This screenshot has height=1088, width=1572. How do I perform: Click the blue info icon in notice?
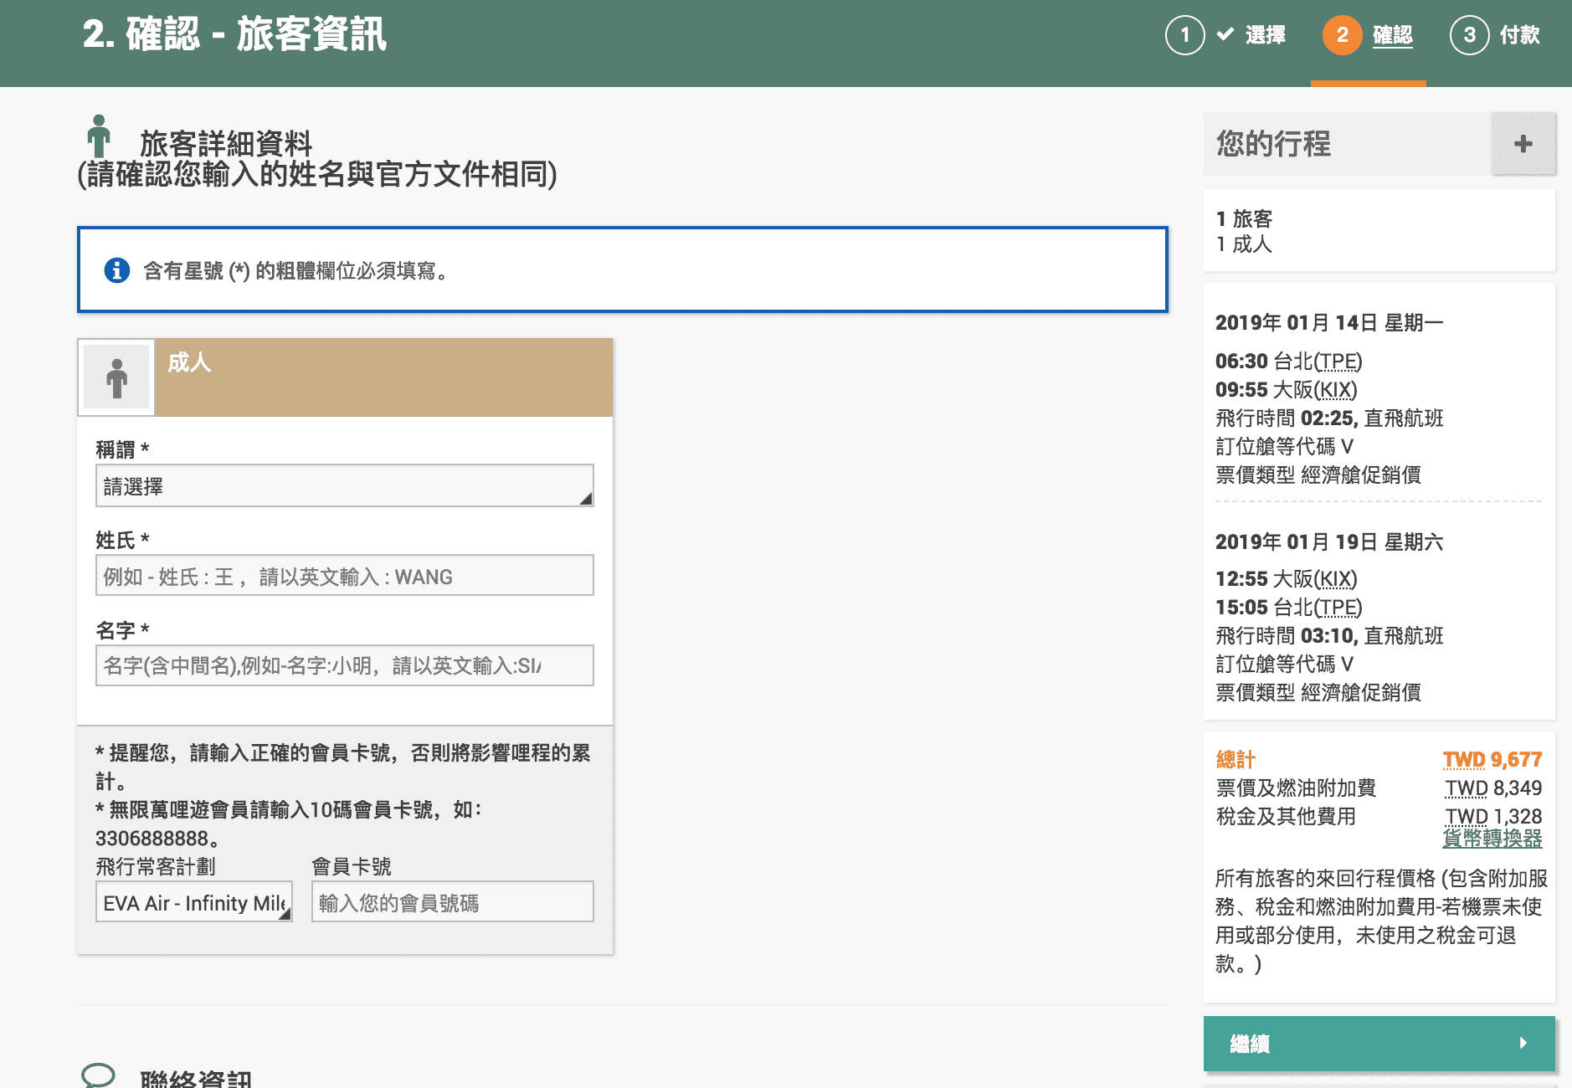[x=116, y=270]
